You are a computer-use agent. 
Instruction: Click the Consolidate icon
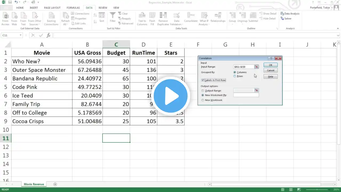191,15
